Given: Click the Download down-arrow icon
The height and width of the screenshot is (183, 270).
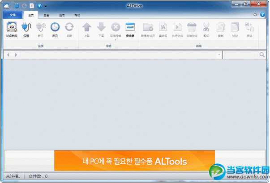Looking at the screenshot, I should (101, 27).
